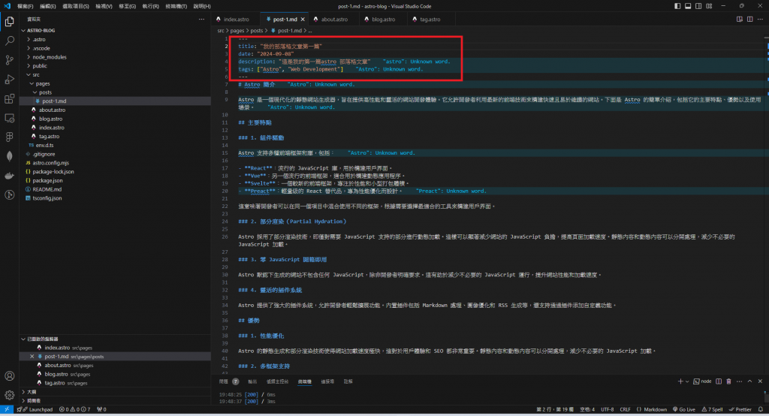769x416 pixels.
Task: Open the Manage gear icon
Action: [9, 395]
